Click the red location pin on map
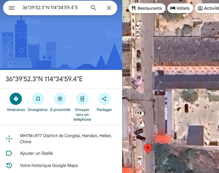Viewport: 219px width, 173px height. 148,148
